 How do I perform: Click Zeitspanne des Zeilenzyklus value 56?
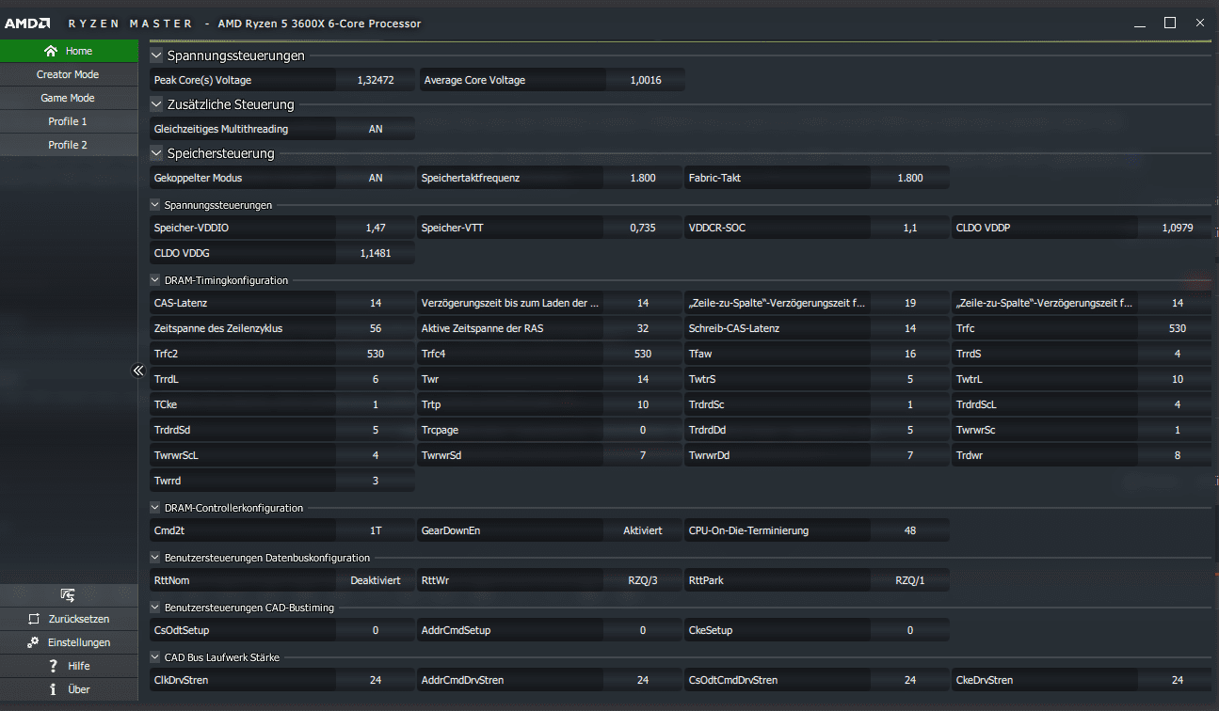376,328
